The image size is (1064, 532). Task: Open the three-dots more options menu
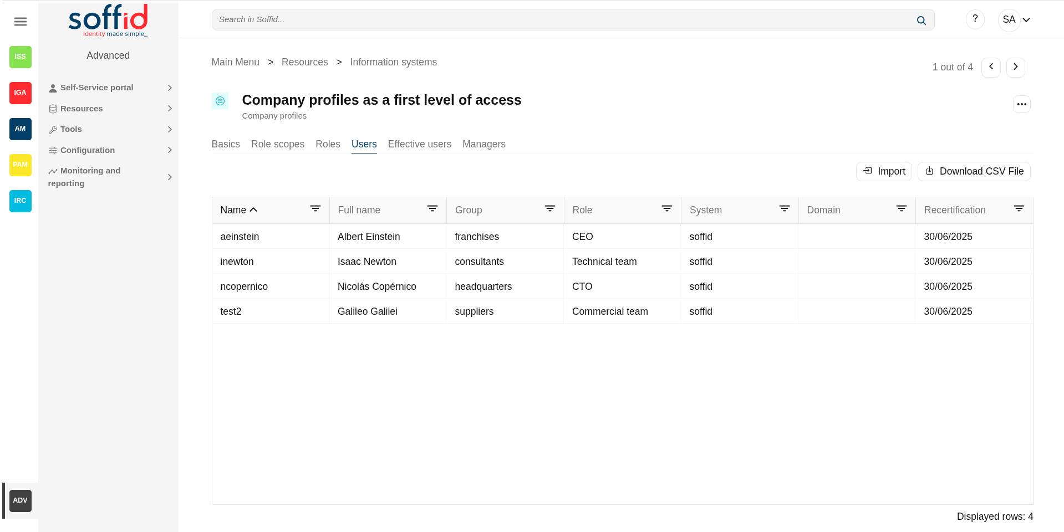point(1021,104)
